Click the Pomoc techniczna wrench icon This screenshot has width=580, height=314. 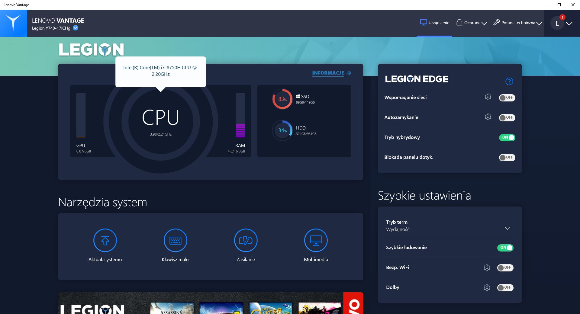click(x=496, y=22)
